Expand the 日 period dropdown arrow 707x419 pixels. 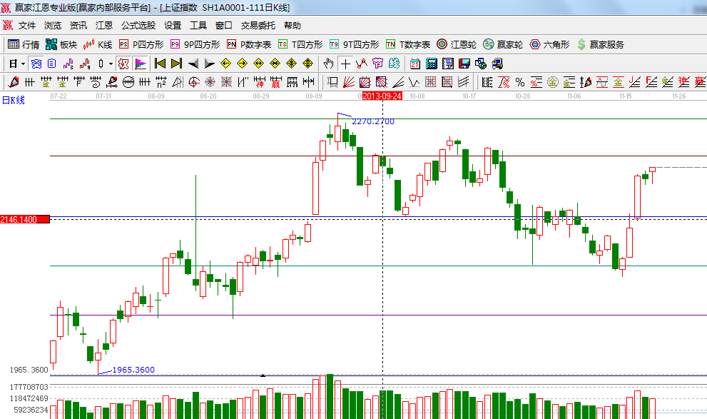[23, 64]
